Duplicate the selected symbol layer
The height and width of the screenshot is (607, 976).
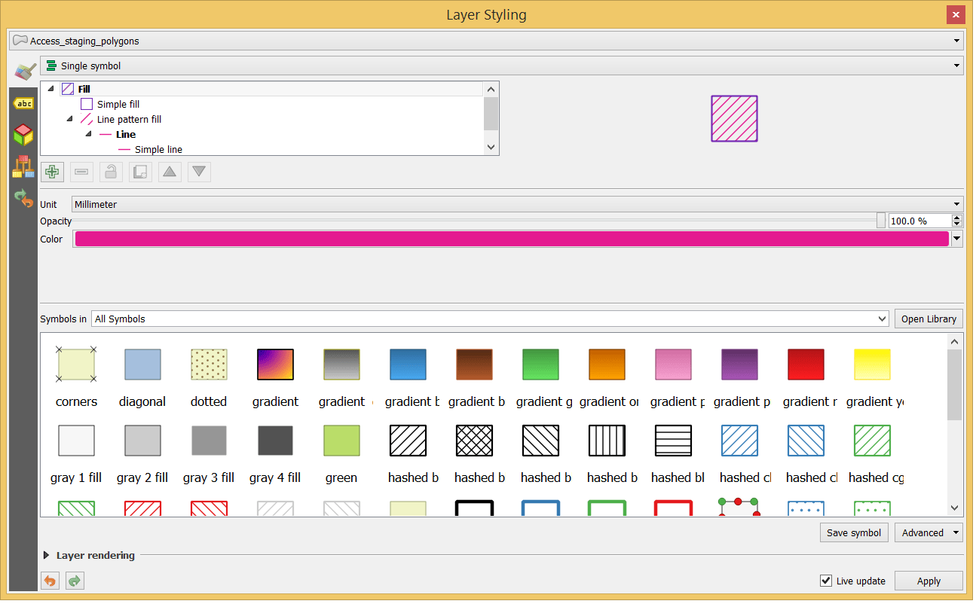(140, 172)
